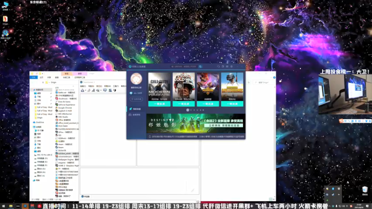Select the Origin folder under quick access
Viewport: 372px width, 209px height.
40,118
